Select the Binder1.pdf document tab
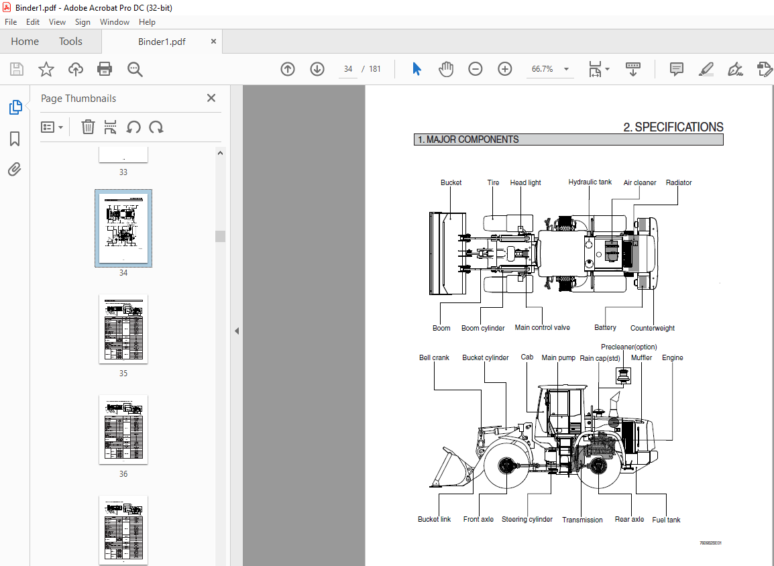 (162, 42)
